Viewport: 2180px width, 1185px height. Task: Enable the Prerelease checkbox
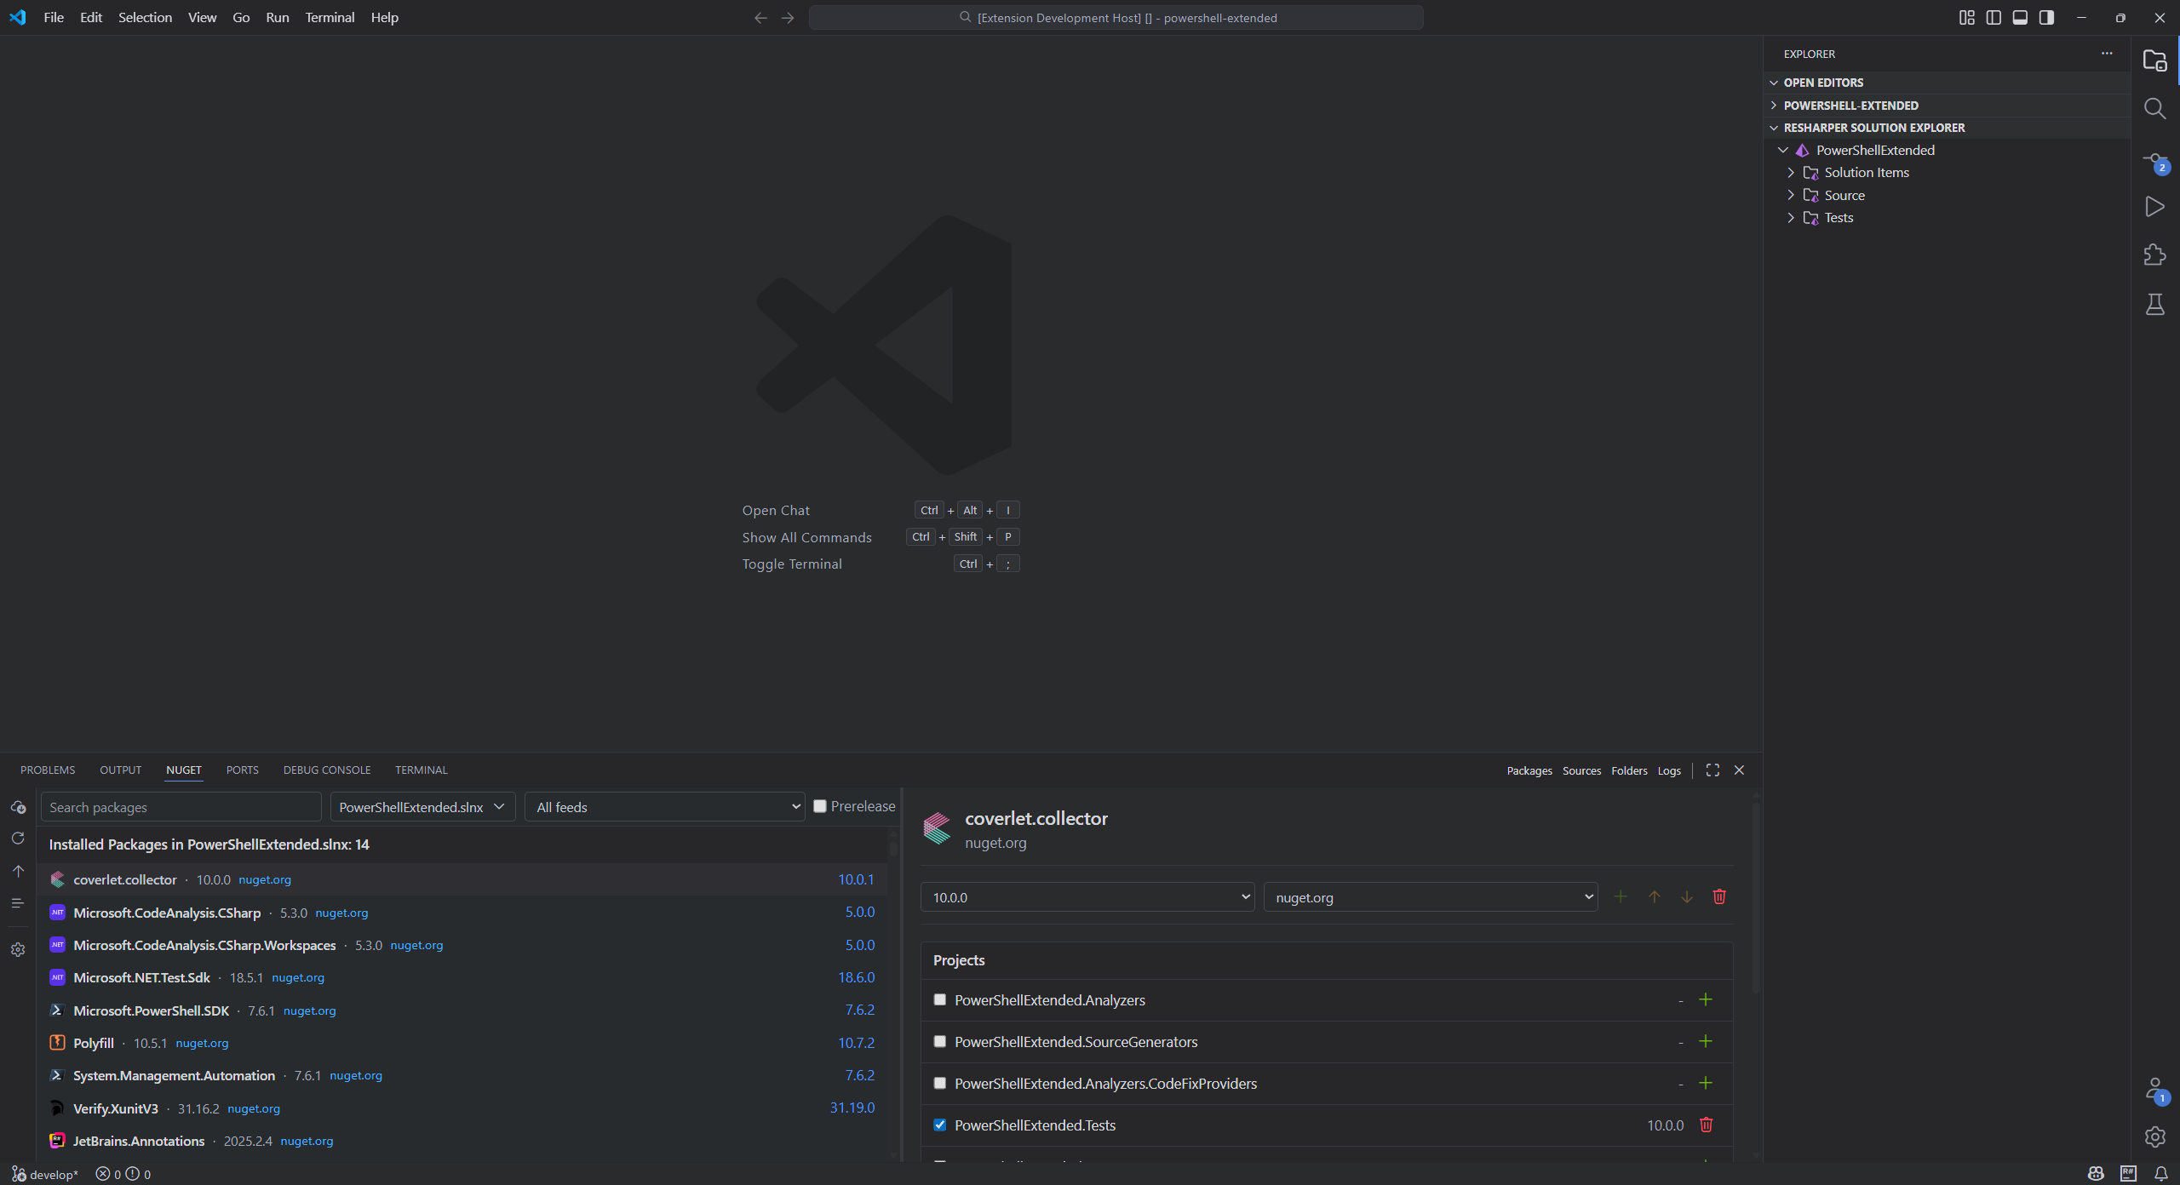[820, 806]
